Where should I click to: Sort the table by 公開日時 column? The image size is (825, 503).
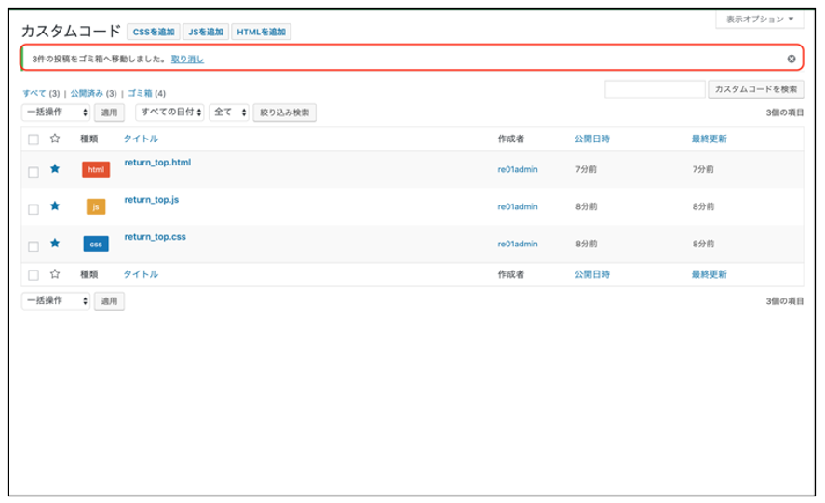[x=592, y=139]
